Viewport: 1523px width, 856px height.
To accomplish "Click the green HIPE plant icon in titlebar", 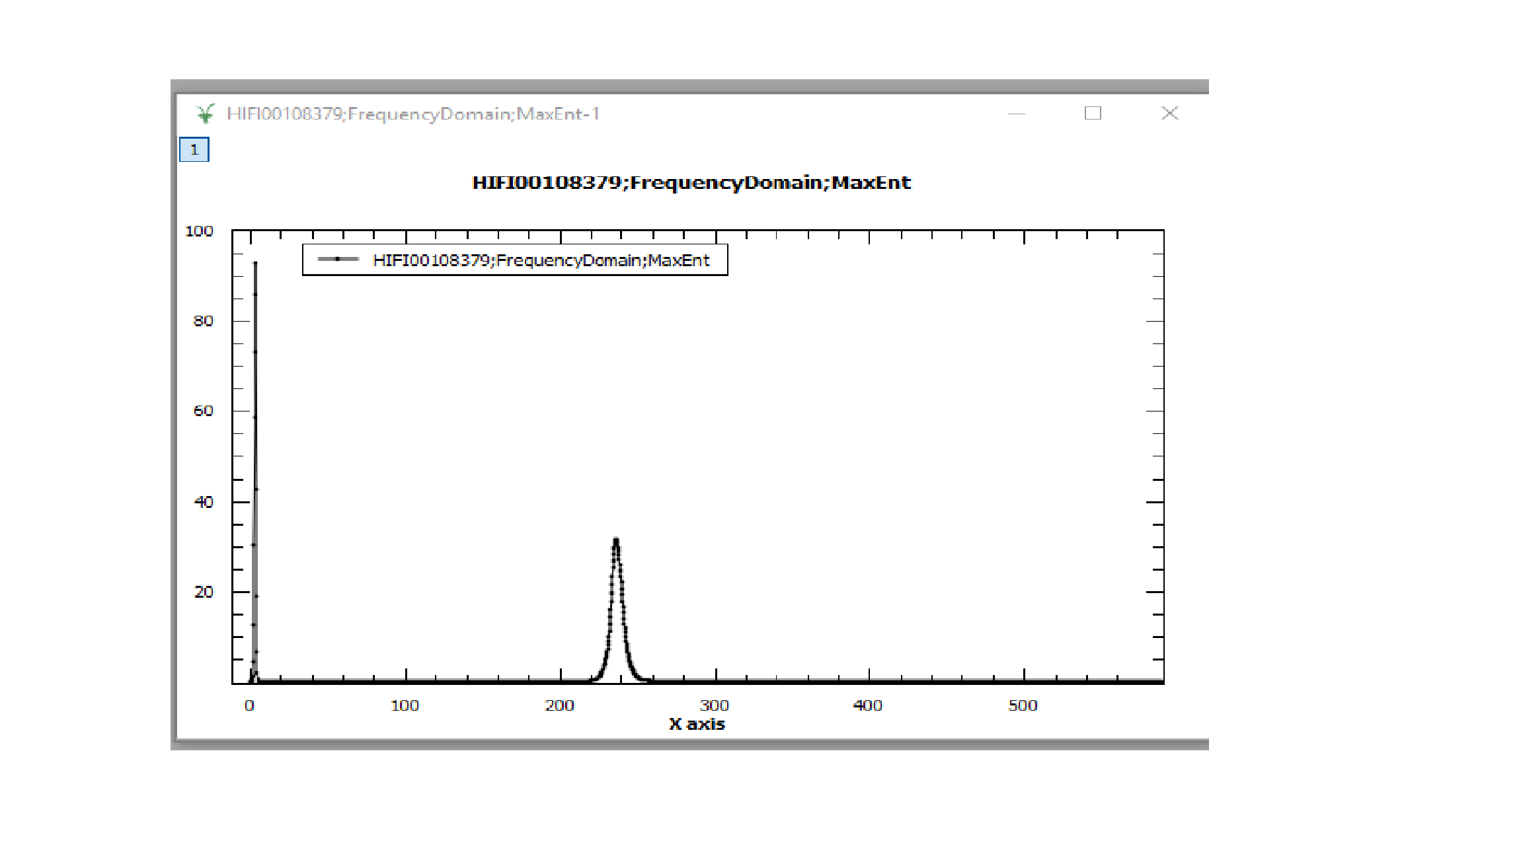I will click(x=206, y=113).
